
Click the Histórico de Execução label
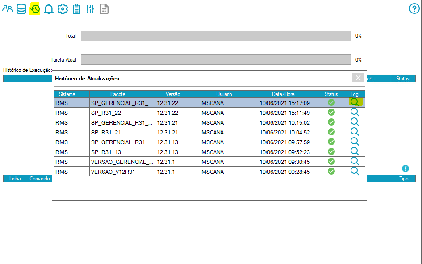[27, 70]
